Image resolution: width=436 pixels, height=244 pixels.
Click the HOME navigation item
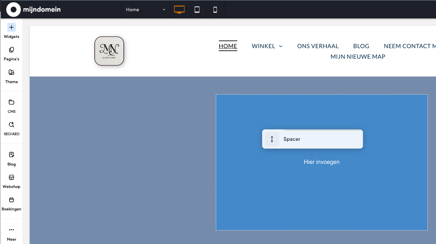click(x=228, y=46)
